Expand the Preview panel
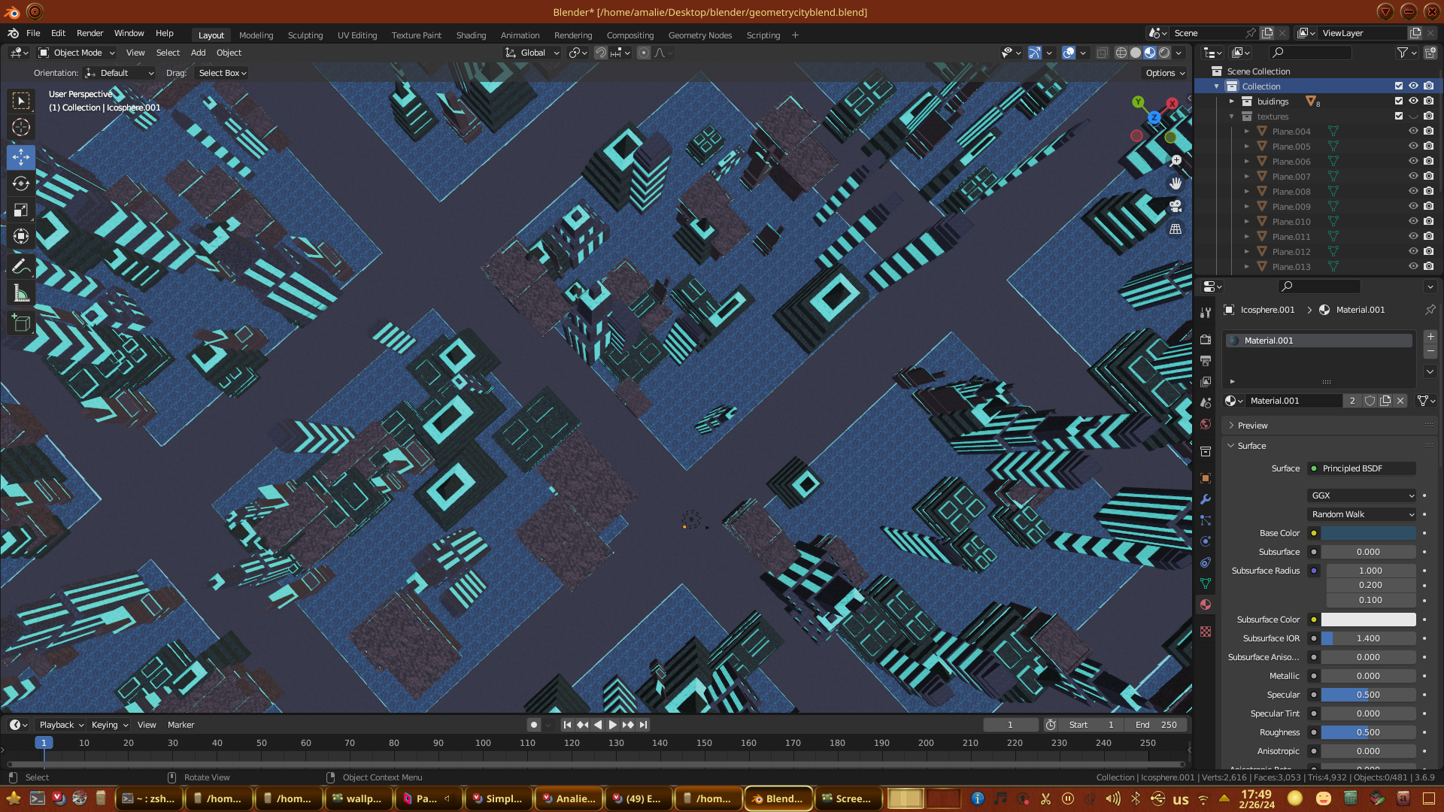 tap(1252, 426)
